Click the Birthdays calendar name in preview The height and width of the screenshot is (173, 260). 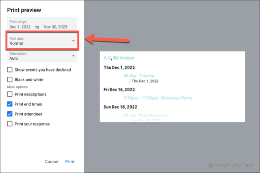pos(123,58)
